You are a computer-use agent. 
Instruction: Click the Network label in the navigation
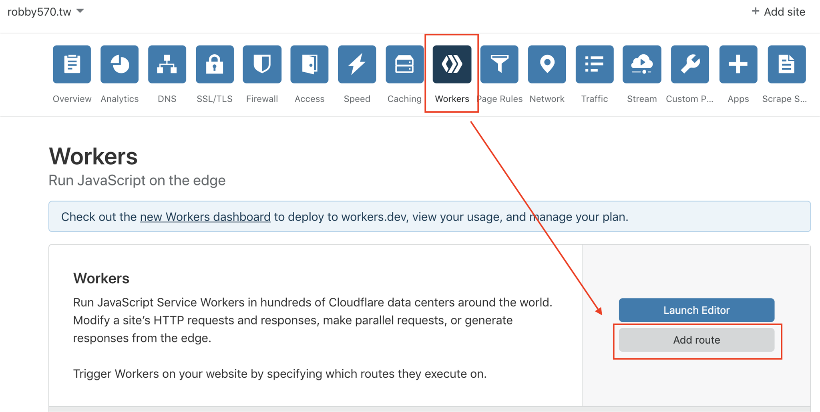tap(547, 99)
